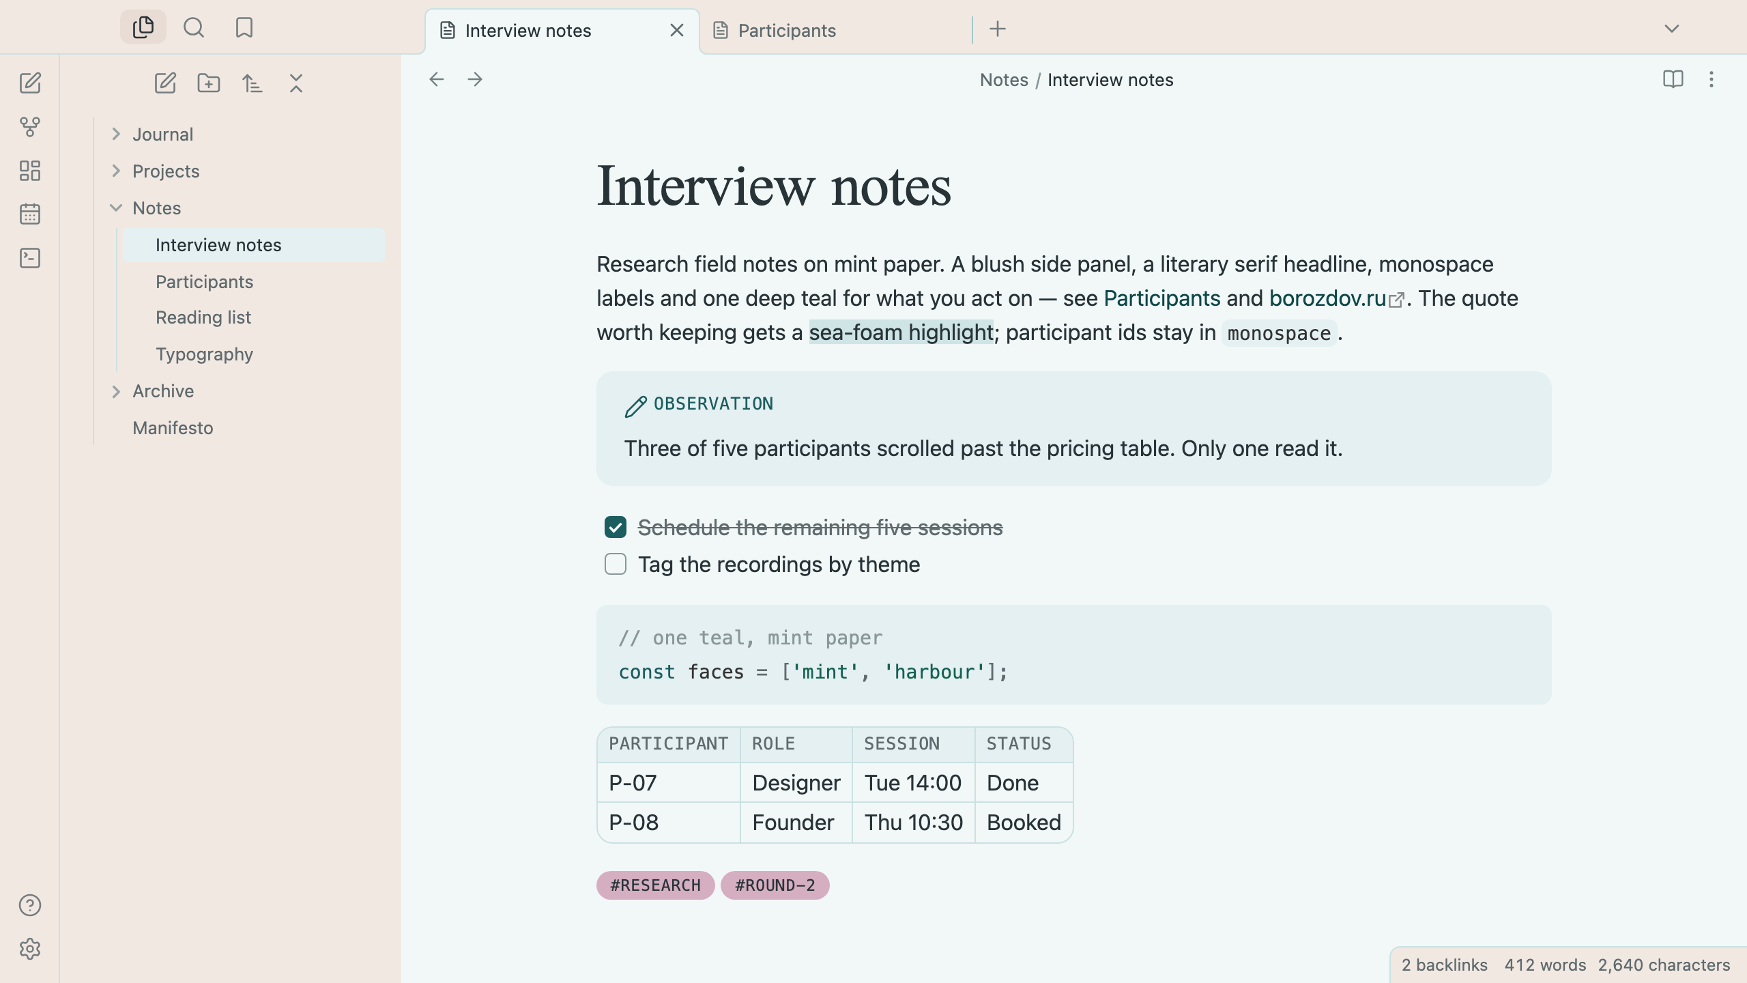This screenshot has width=1747, height=983.
Task: Close the Interview notes tab
Action: click(x=677, y=30)
